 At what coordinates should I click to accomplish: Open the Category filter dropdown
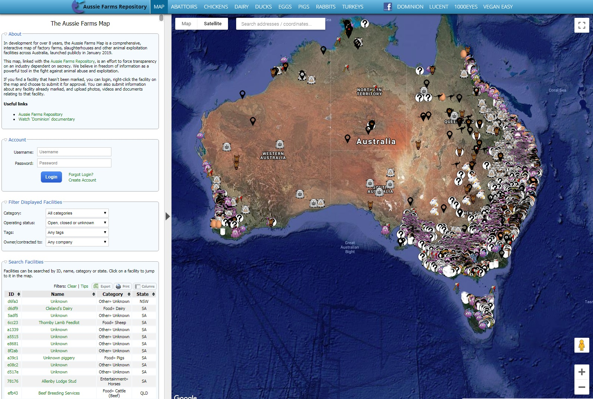coord(77,213)
